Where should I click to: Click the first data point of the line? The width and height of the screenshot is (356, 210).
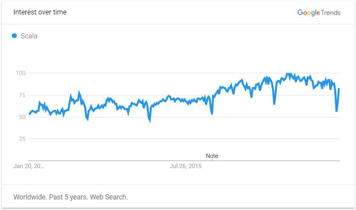[x=29, y=114]
